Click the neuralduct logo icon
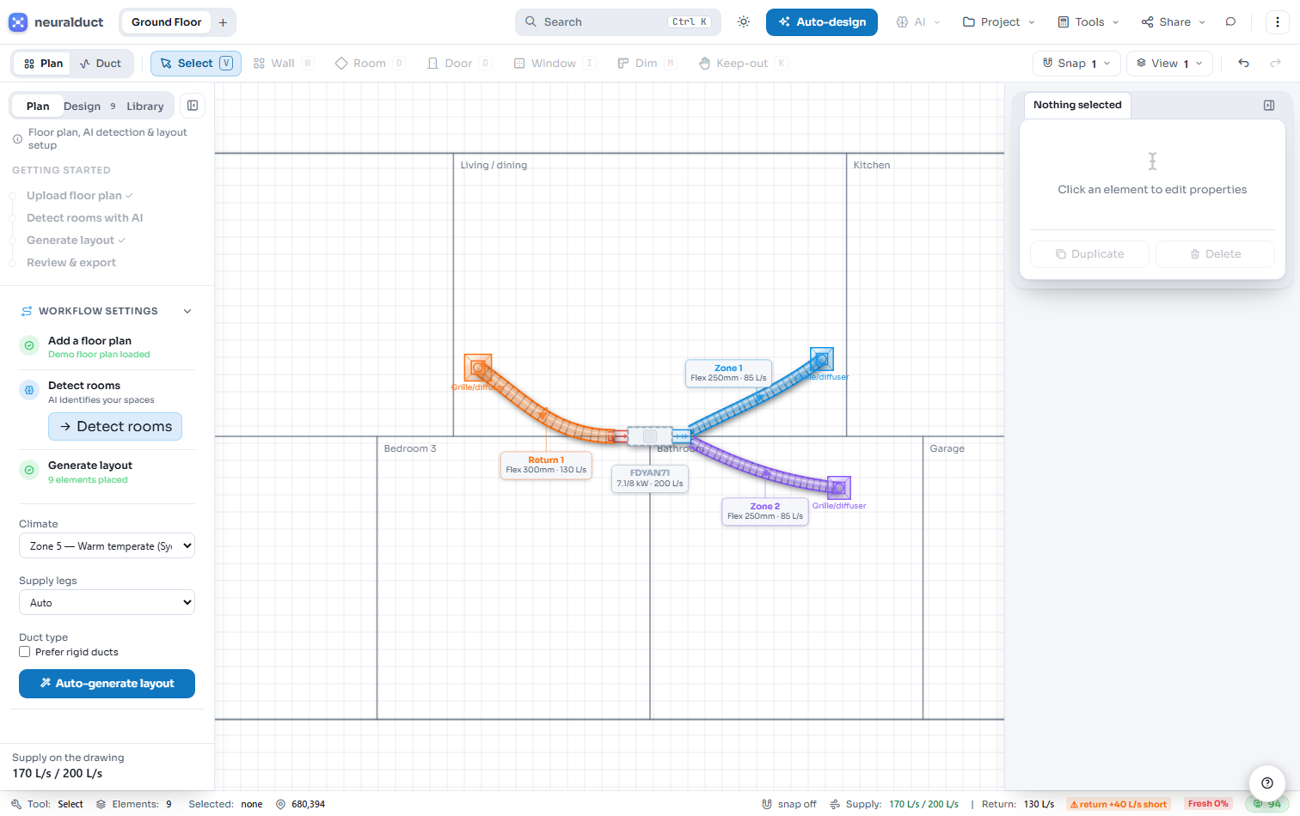Image resolution: width=1300 pixels, height=816 pixels. [x=18, y=22]
